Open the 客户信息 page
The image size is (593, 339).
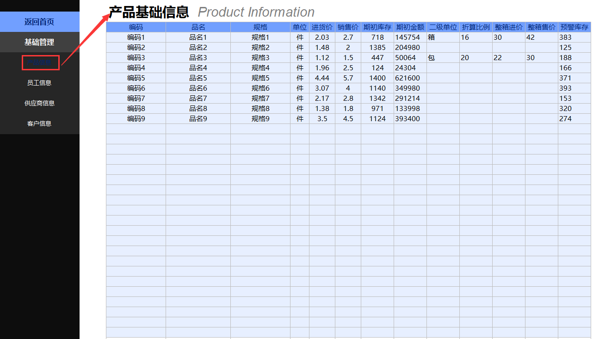click(39, 123)
